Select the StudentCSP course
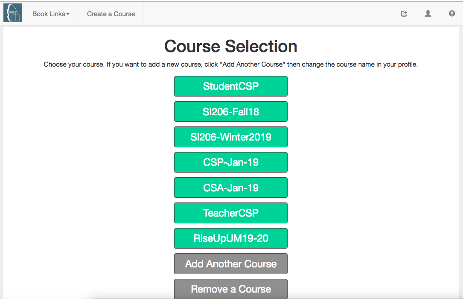The height and width of the screenshot is (299, 463). [x=230, y=86]
